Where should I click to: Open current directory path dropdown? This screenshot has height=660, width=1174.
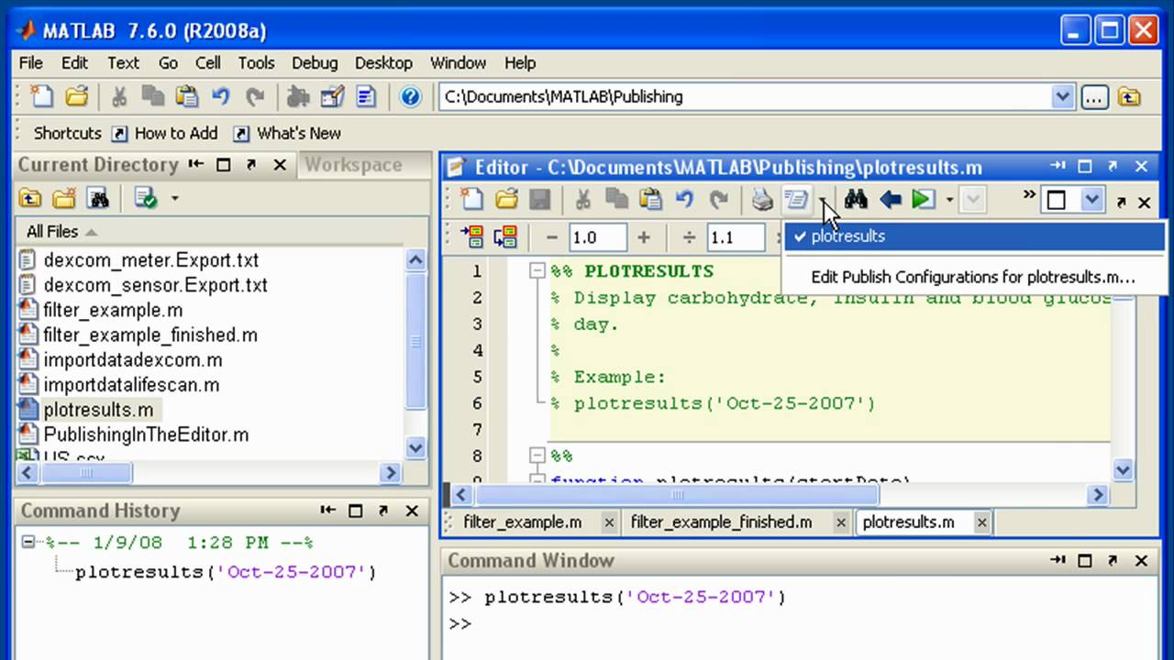[x=1062, y=97]
